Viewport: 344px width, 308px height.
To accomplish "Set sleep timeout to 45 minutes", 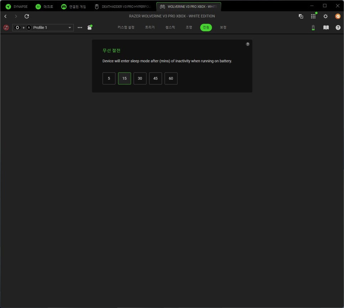I will click(156, 78).
